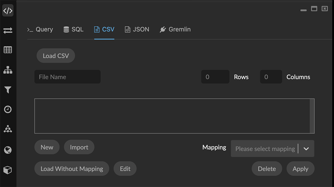Expand the mapping dropdown chevron

(306, 149)
